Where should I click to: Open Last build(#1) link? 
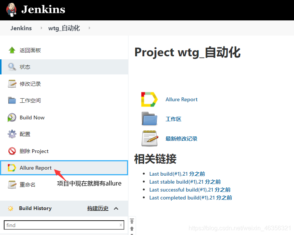(177, 174)
